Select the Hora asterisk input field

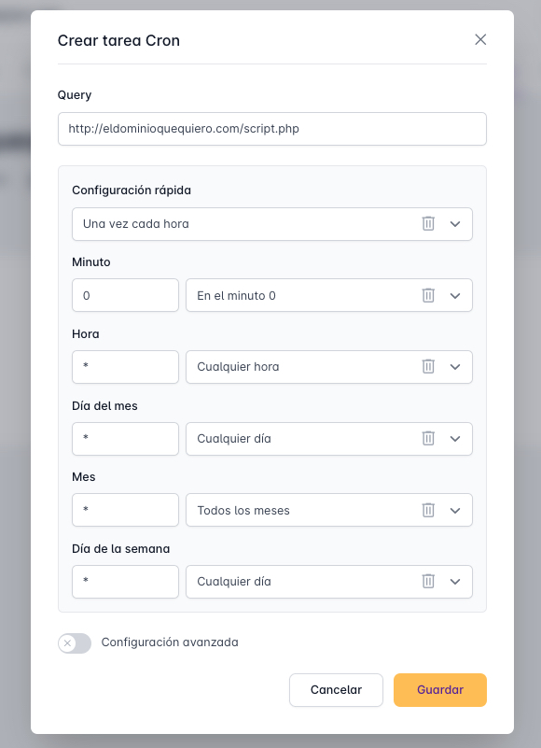[x=125, y=367]
